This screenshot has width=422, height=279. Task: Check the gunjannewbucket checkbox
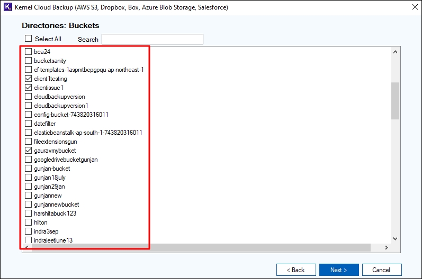click(28, 204)
